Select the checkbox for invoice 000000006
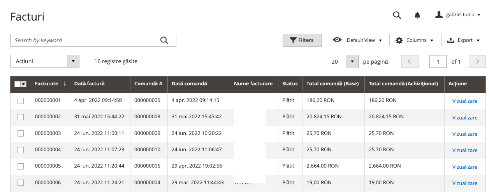This screenshot has width=489, height=192. pos(21,183)
